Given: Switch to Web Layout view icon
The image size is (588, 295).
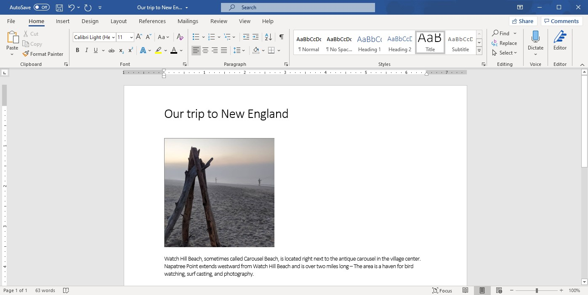Looking at the screenshot, I should pos(499,290).
